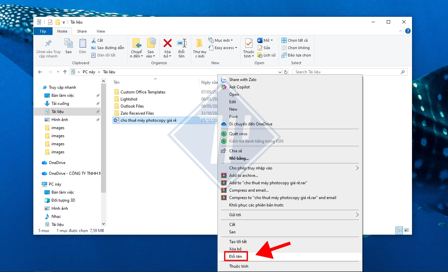
Task: Choose Compress and email... entry
Action: 290,190
